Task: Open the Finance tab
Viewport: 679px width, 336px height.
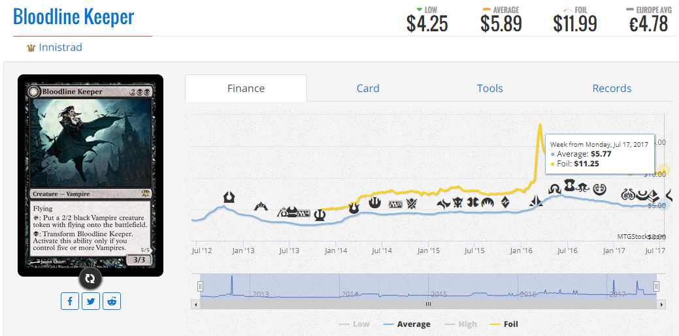Action: pyautogui.click(x=246, y=88)
